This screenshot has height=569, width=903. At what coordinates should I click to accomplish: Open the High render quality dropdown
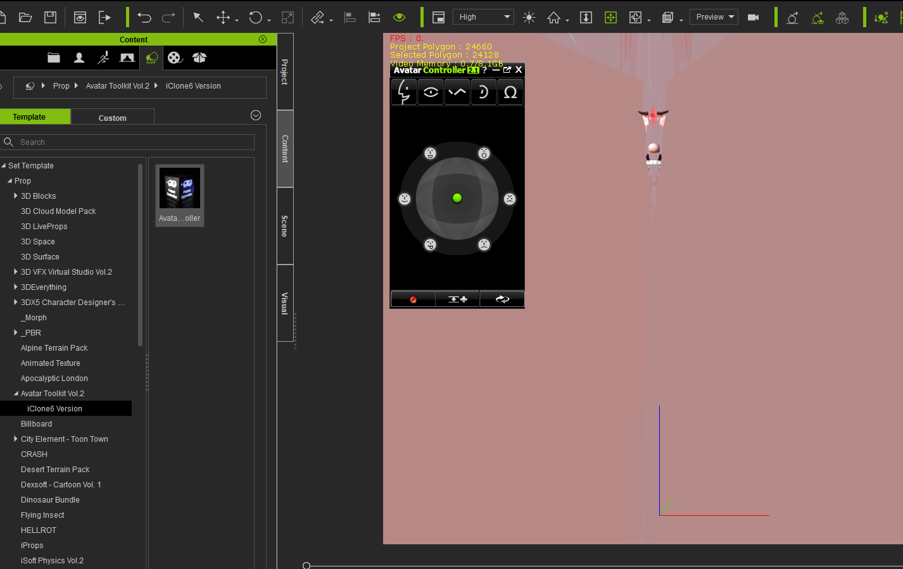[483, 17]
